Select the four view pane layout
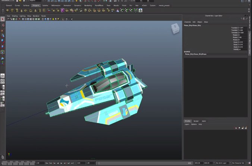The height and width of the screenshot is (166, 252). point(2,82)
